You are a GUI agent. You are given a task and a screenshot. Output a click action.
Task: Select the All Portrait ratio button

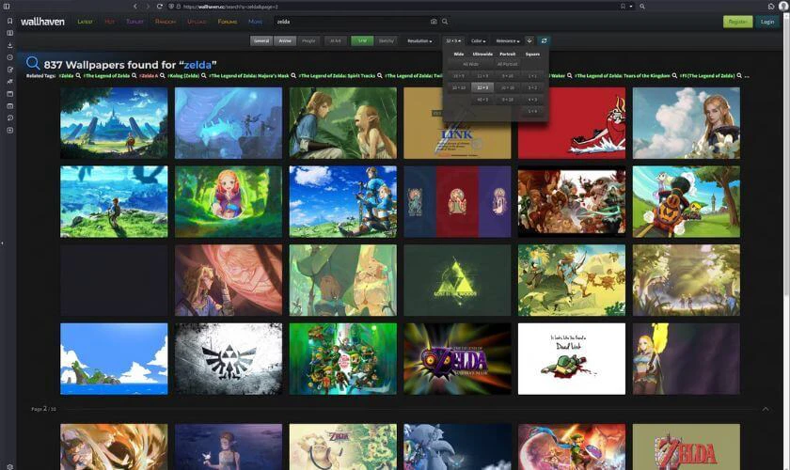pos(507,64)
